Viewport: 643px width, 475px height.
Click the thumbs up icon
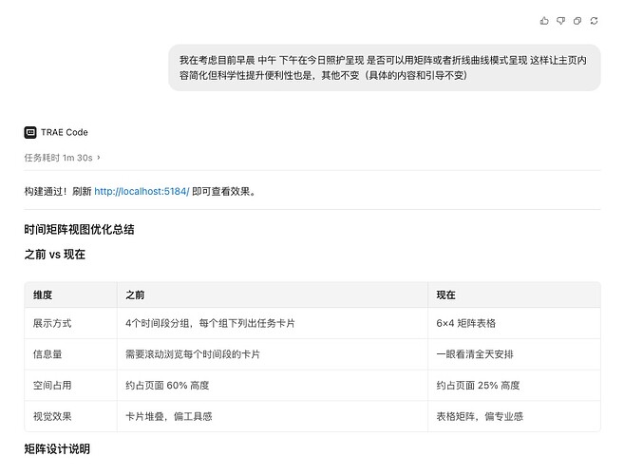(x=544, y=21)
